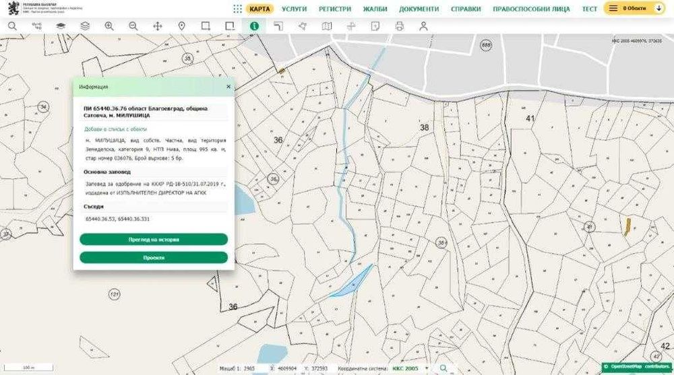The image size is (674, 375).
Task: Select the pan/move arrows tool
Action: (157, 26)
